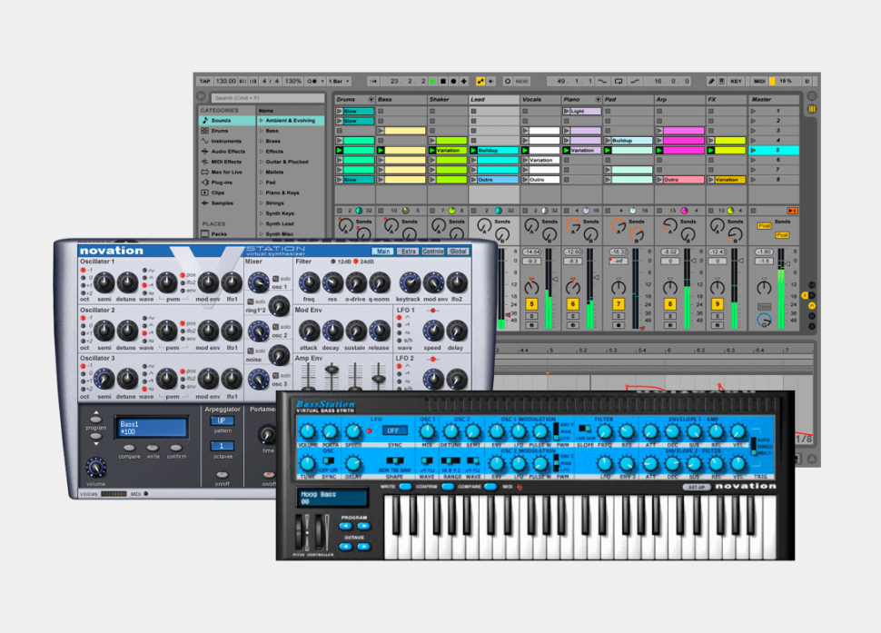
Task: Unfold the Drums track with its header arrow
Action: click(x=371, y=99)
